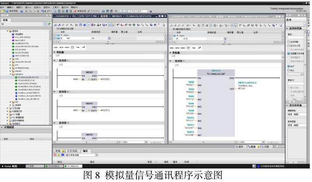Insert normally closed contact in IO-MODBUS-REG editor
The image size is (312, 182).
click(177, 48)
